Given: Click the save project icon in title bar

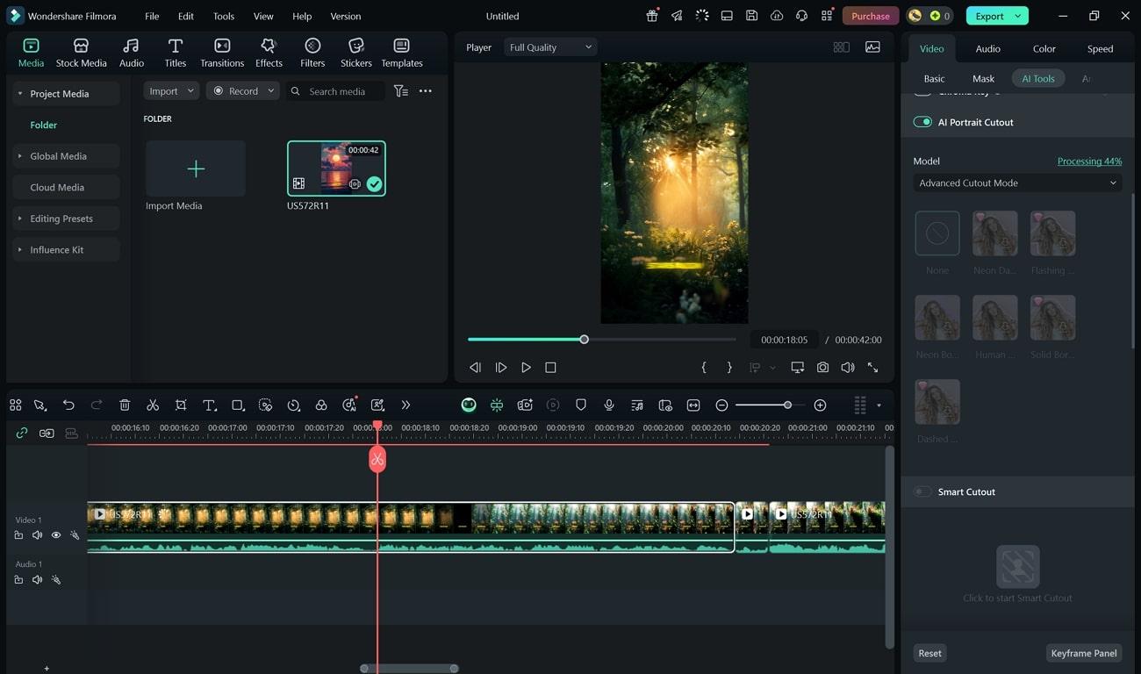Looking at the screenshot, I should click(x=751, y=16).
